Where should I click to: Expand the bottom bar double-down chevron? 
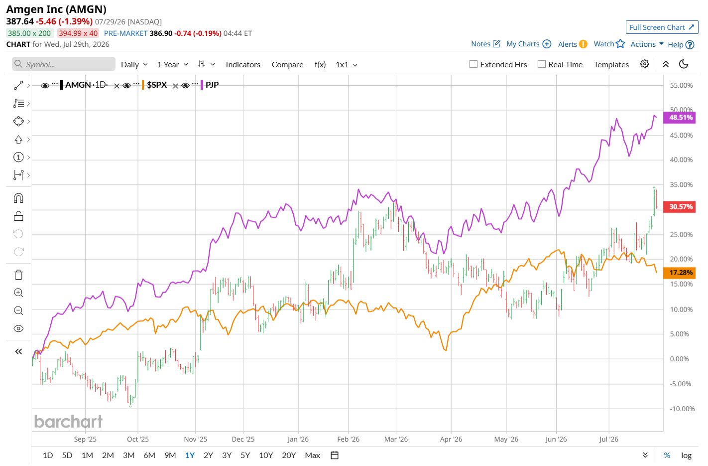coord(645,455)
